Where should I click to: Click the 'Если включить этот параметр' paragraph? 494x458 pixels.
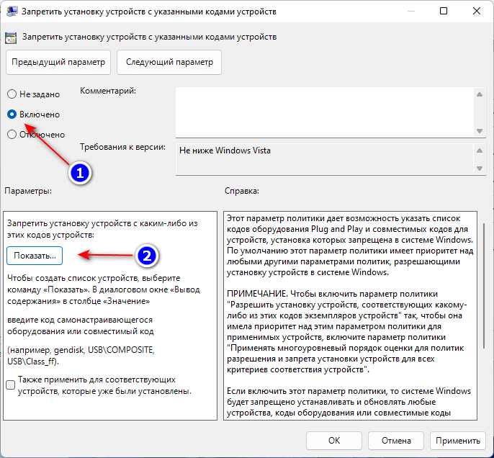[x=349, y=402]
